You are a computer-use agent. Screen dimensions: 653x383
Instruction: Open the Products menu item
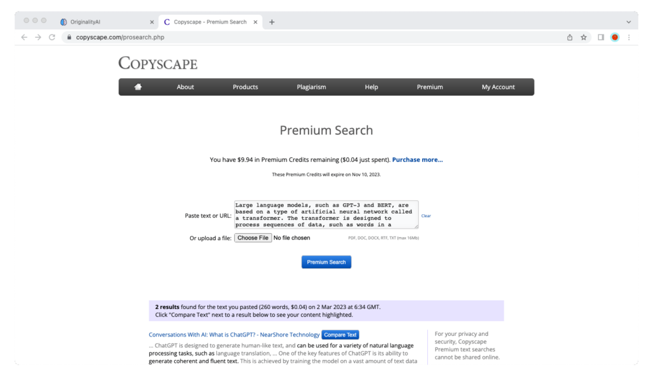coord(246,87)
